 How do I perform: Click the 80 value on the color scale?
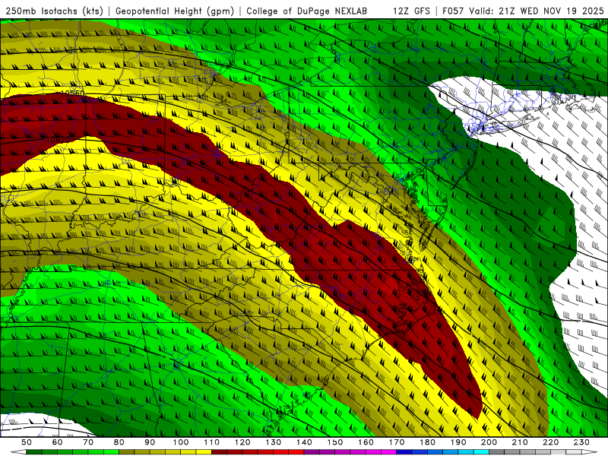pos(119,442)
